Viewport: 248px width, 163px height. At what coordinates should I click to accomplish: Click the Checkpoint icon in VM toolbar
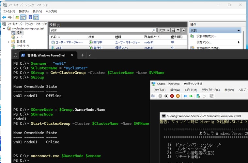[198, 96]
